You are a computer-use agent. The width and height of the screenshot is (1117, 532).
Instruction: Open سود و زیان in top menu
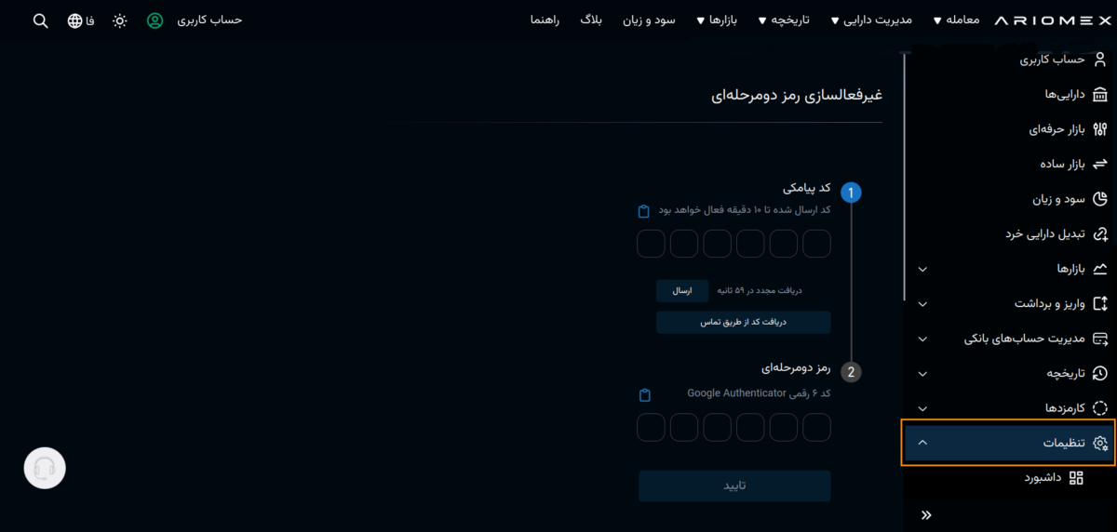pos(649,20)
